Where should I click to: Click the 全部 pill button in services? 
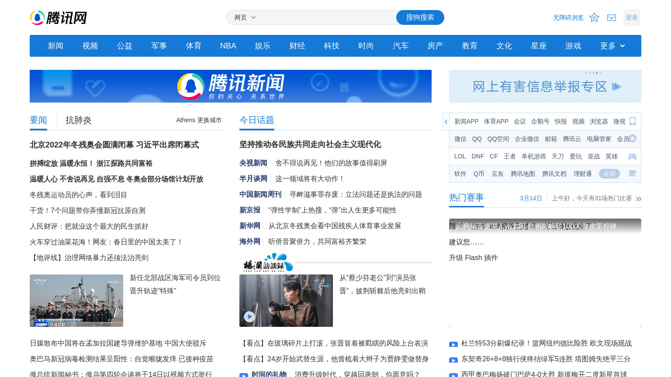609,174
